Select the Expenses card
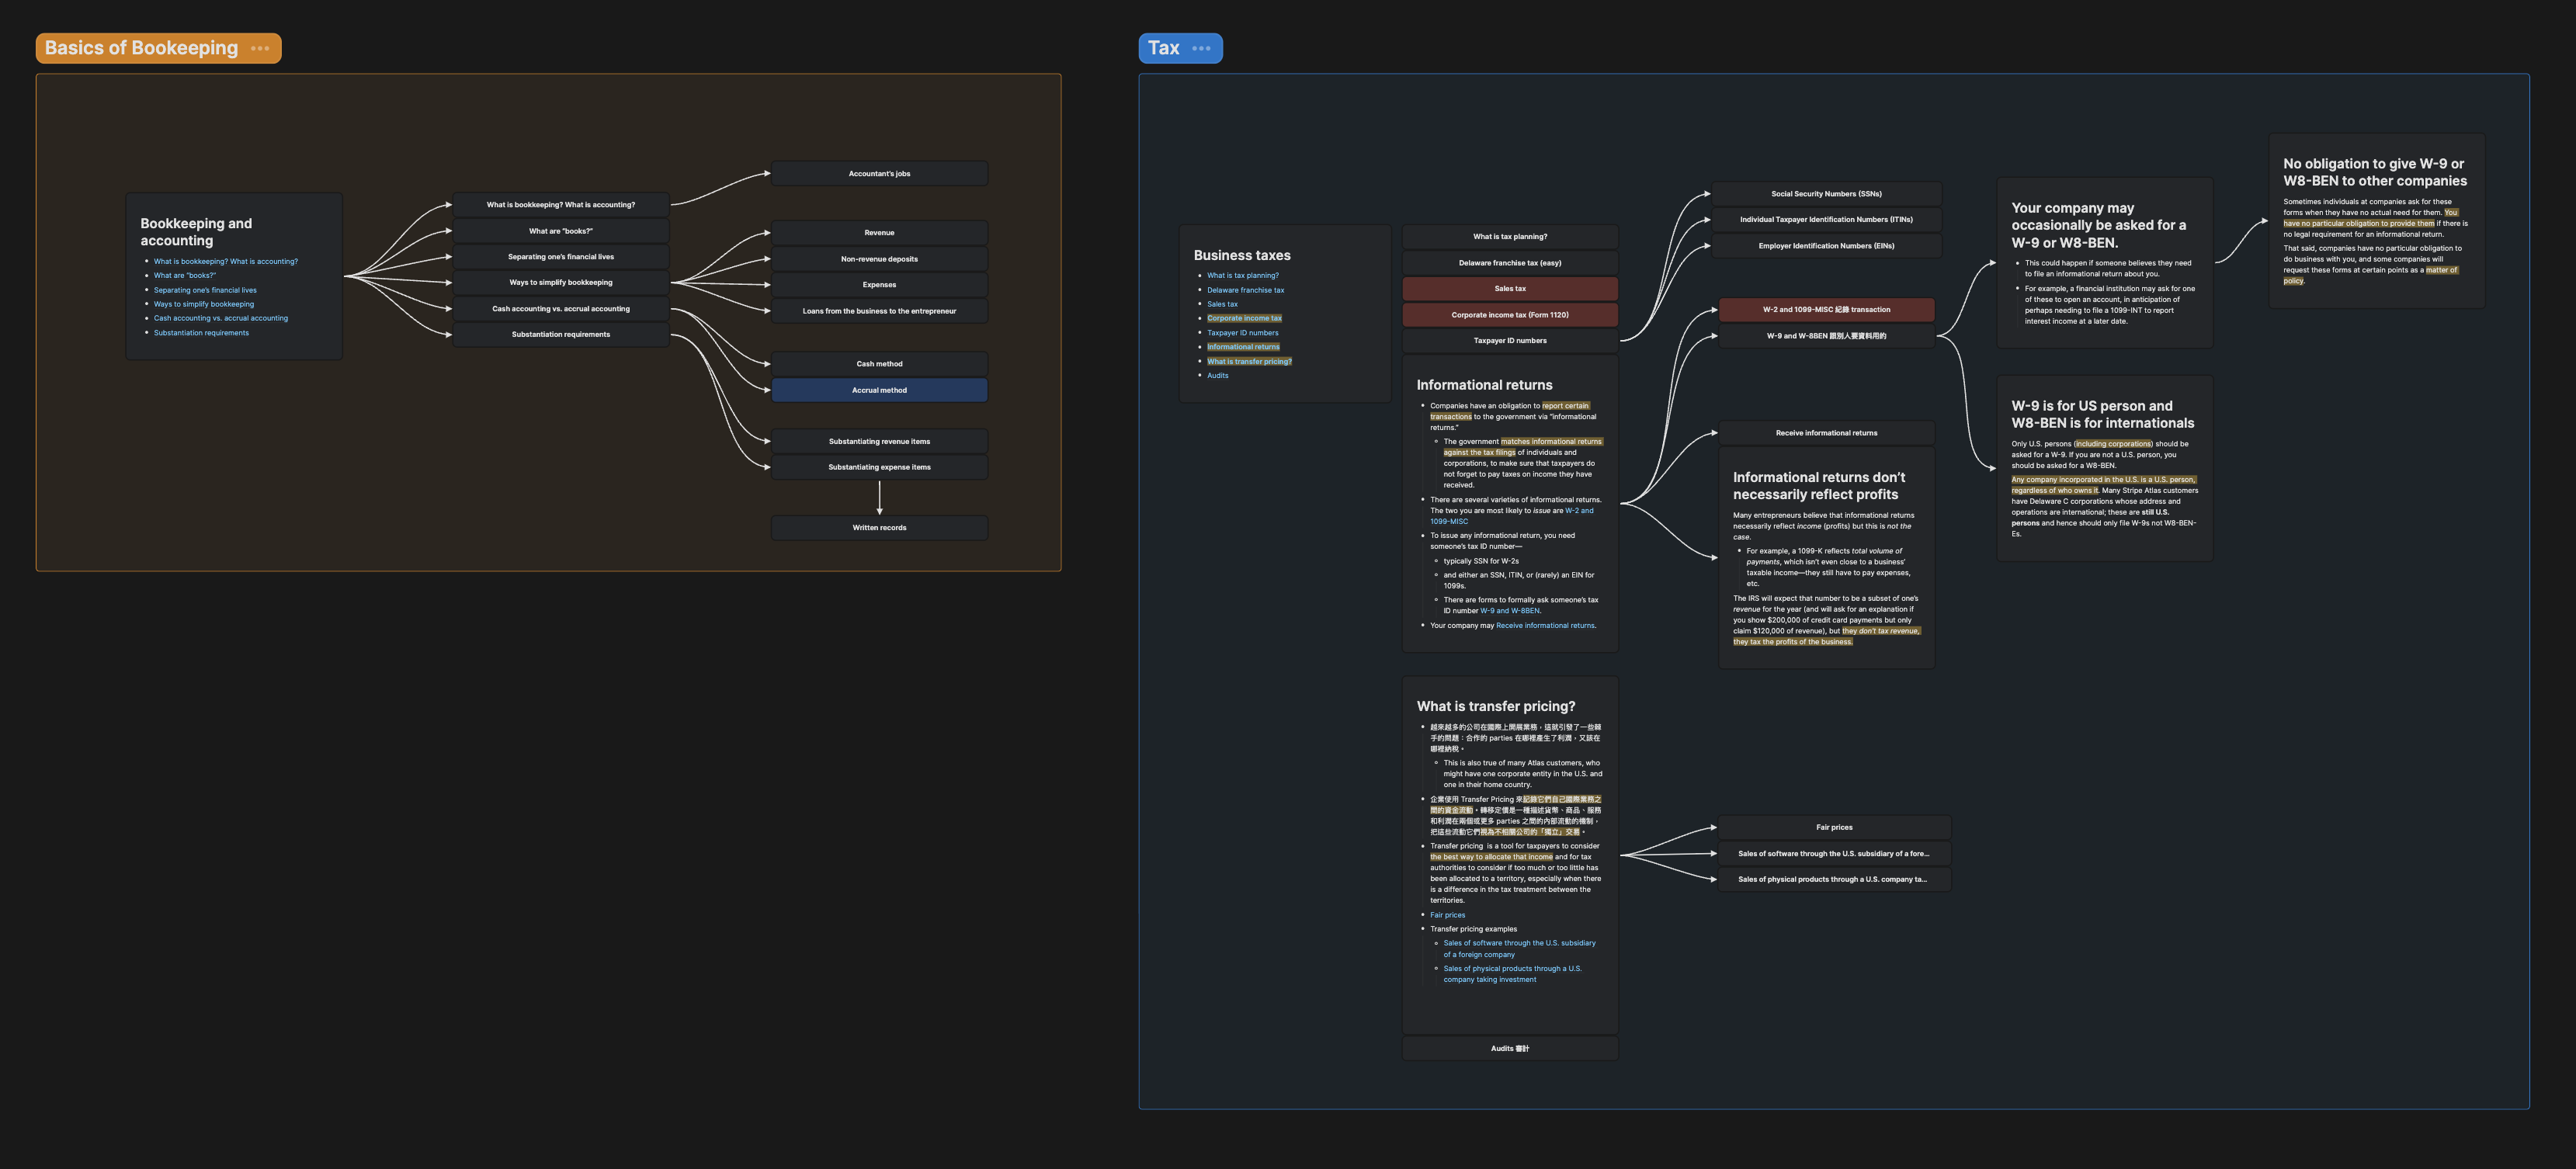Image resolution: width=2576 pixels, height=1169 pixels. [879, 285]
